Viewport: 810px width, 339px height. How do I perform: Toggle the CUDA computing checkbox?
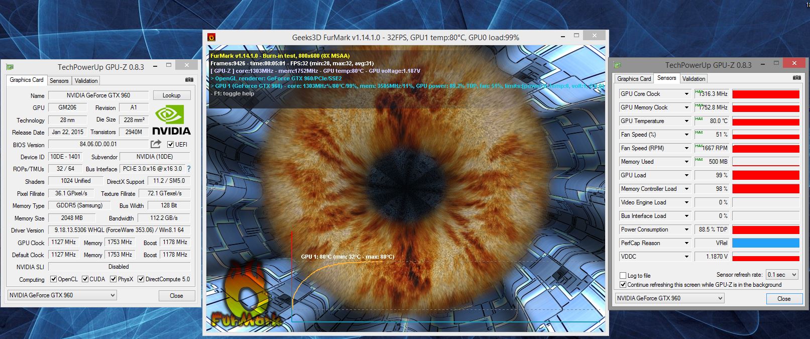(85, 279)
